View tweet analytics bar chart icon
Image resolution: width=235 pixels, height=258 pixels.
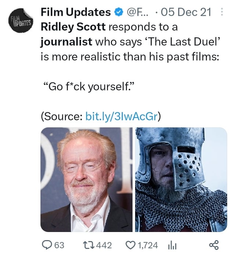pyautogui.click(x=172, y=245)
